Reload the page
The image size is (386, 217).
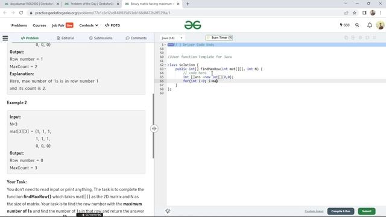(x=21, y=13)
